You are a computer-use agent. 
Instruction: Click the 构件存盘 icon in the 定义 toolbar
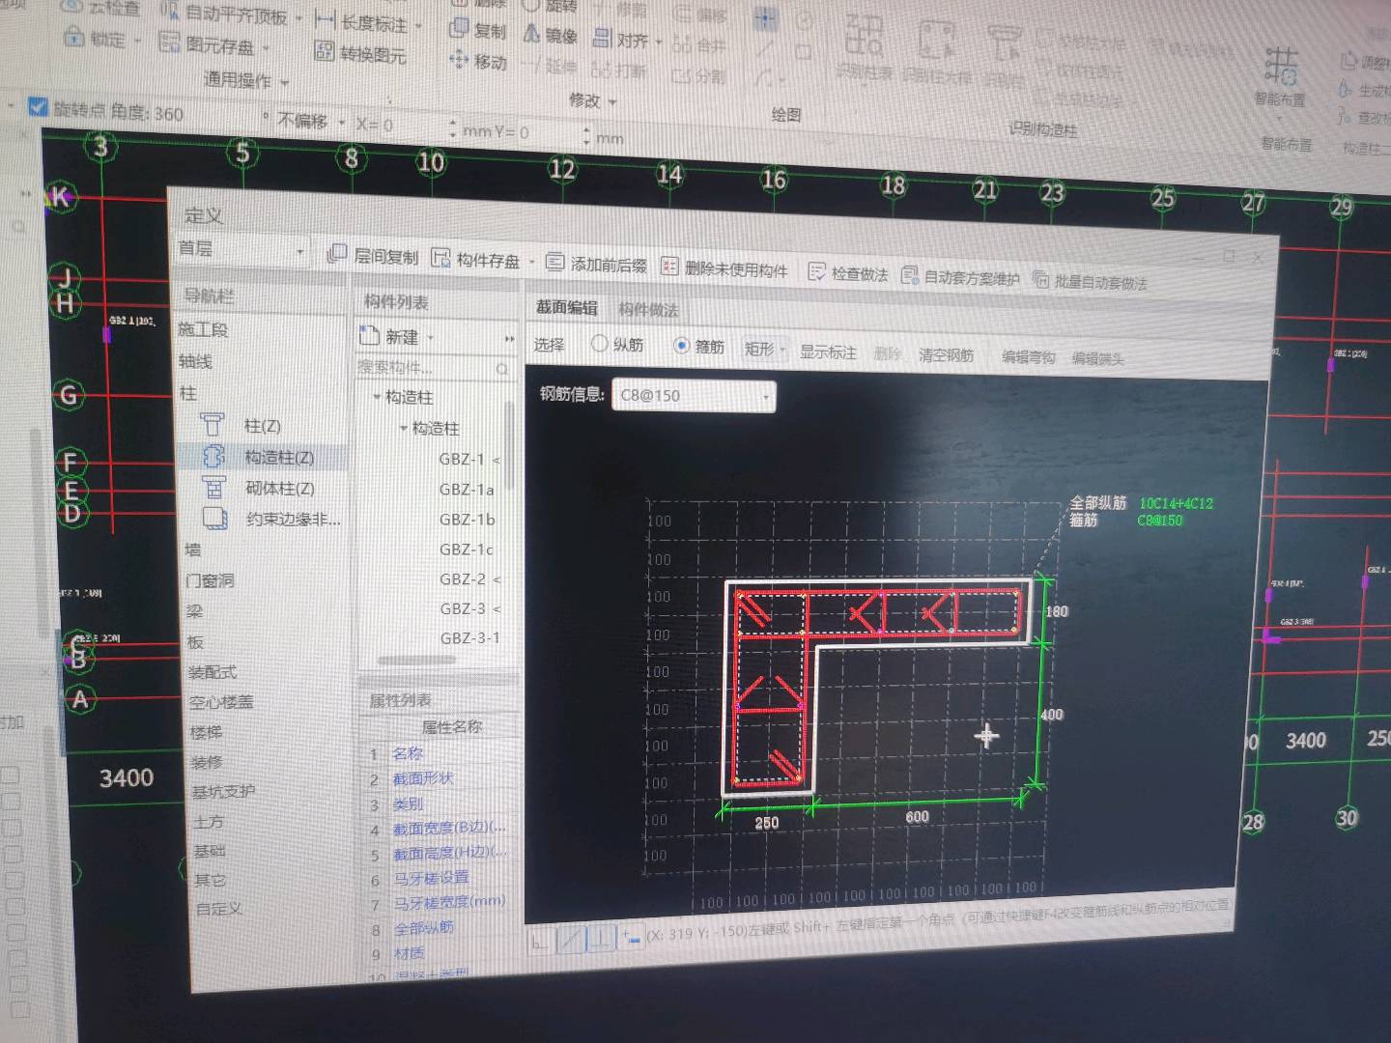440,257
